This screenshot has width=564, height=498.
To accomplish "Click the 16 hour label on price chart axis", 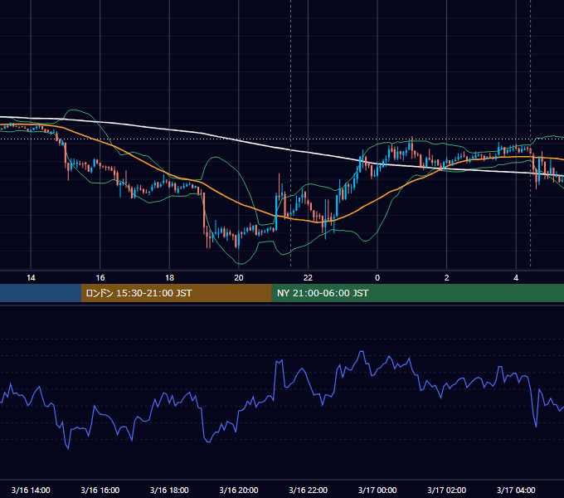I will coord(100,278).
